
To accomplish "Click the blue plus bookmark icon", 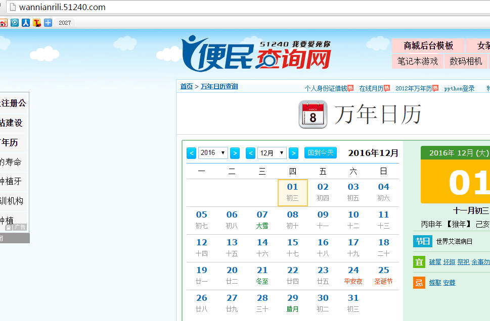I will pos(48,23).
